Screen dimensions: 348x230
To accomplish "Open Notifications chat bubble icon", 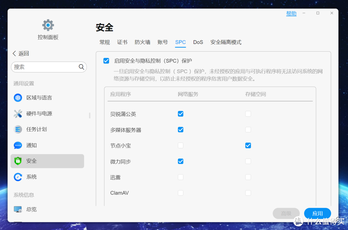I will 18,145.
